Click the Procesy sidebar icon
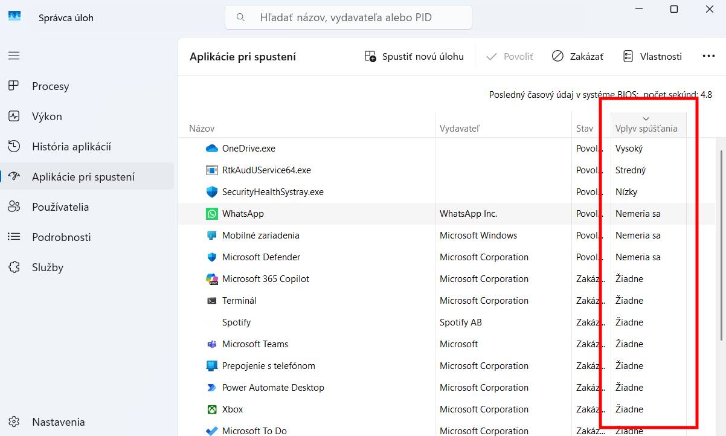726x436 pixels. [x=14, y=86]
